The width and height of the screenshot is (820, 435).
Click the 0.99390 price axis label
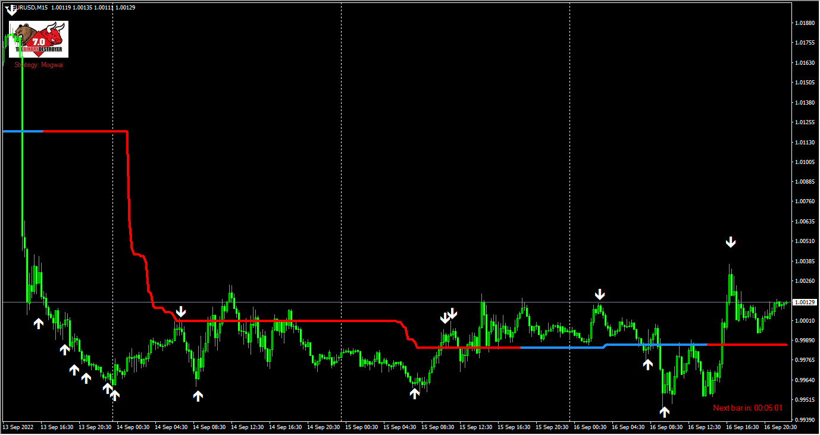[805, 420]
